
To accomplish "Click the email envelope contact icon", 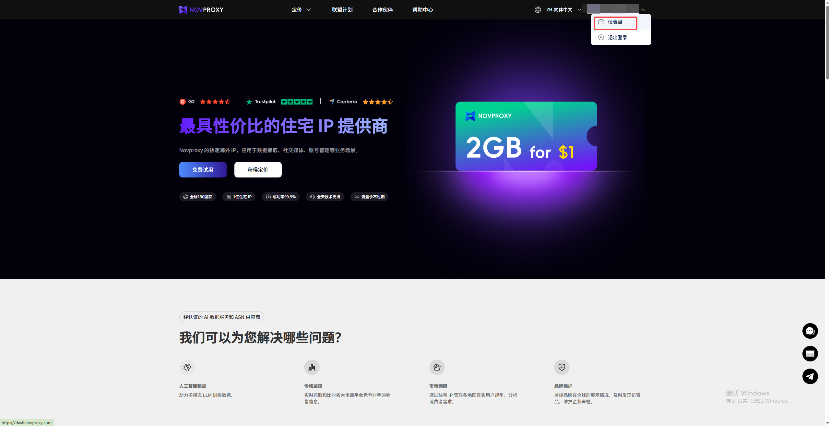I will 810,354.
